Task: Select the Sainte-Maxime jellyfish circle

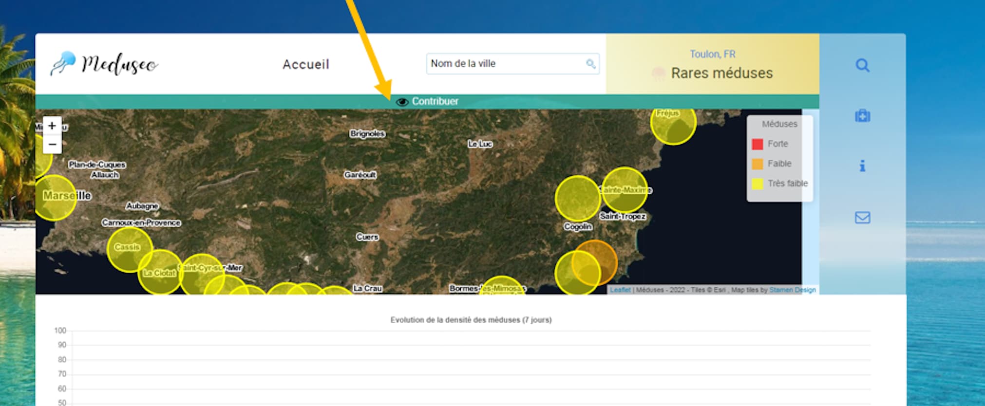Action: [625, 190]
